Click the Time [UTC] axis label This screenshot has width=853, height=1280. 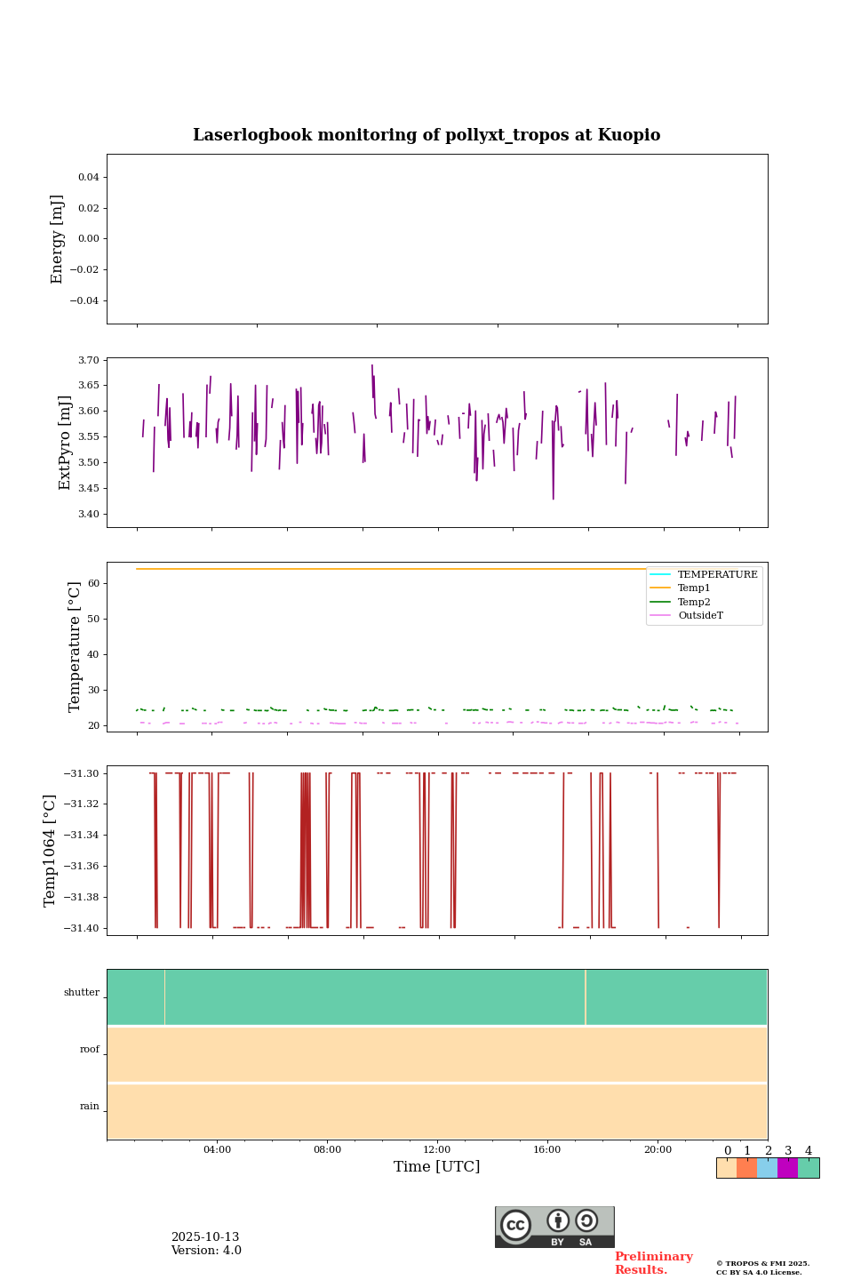pyautogui.click(x=437, y=1167)
